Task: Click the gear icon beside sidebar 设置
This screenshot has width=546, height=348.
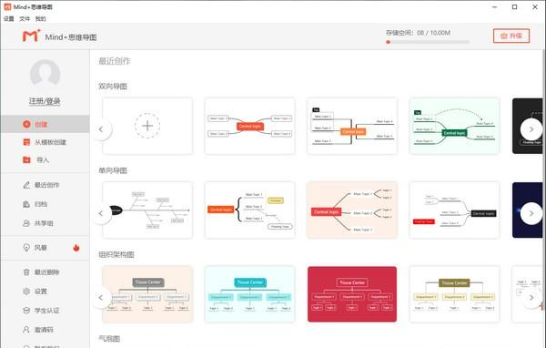Action: pyautogui.click(x=26, y=292)
